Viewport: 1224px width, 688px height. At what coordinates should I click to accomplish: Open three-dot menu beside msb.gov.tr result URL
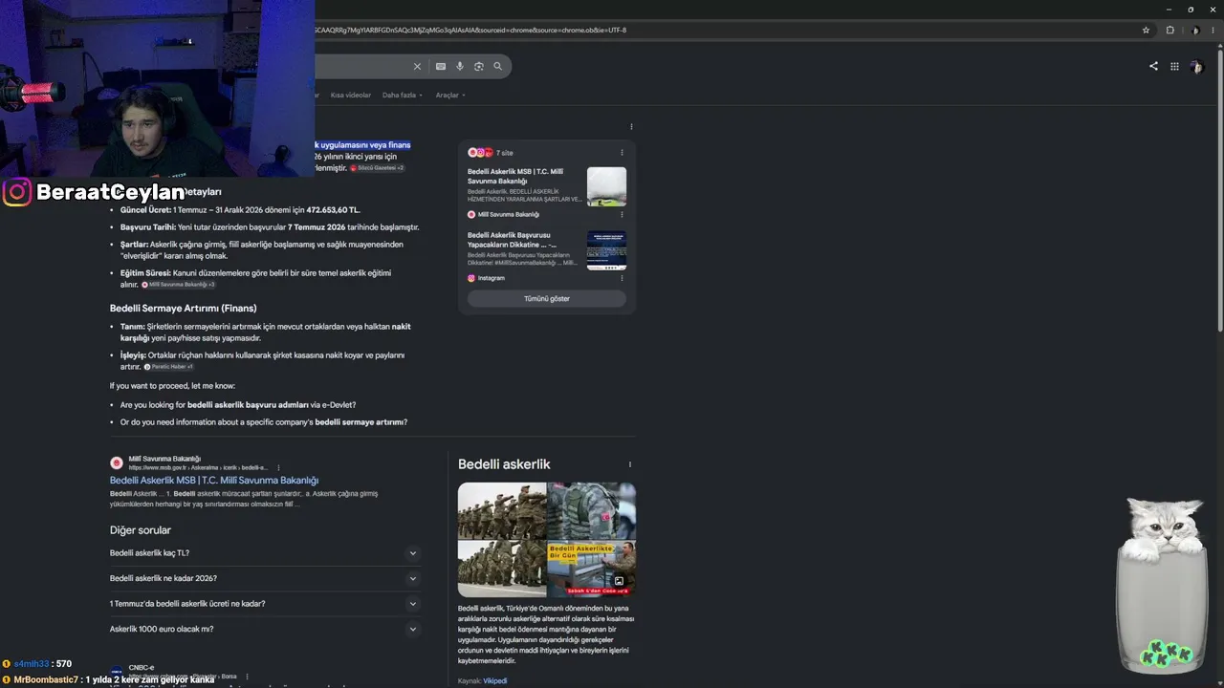[x=279, y=468]
